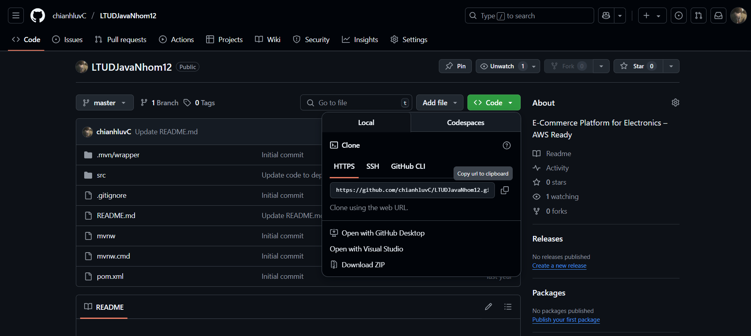751x336 pixels.
Task: Focus the Type to search field
Action: [x=529, y=15]
